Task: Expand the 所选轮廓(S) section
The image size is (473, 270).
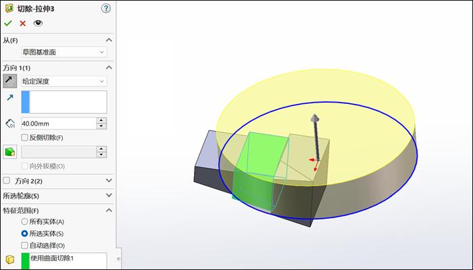Action: [109, 195]
